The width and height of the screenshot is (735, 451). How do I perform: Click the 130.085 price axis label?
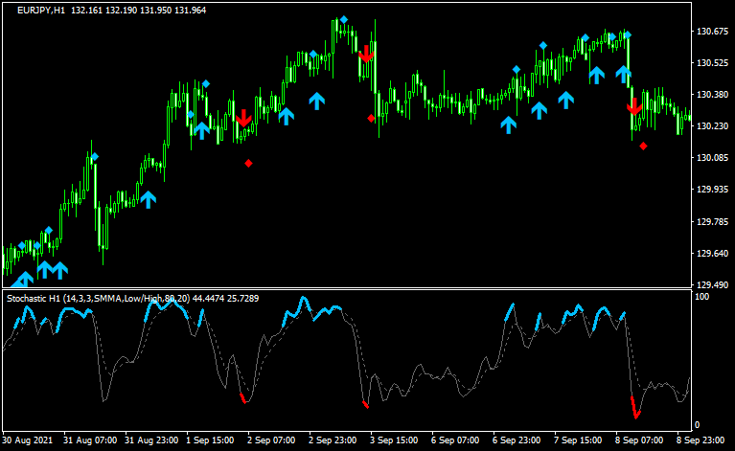pos(711,158)
